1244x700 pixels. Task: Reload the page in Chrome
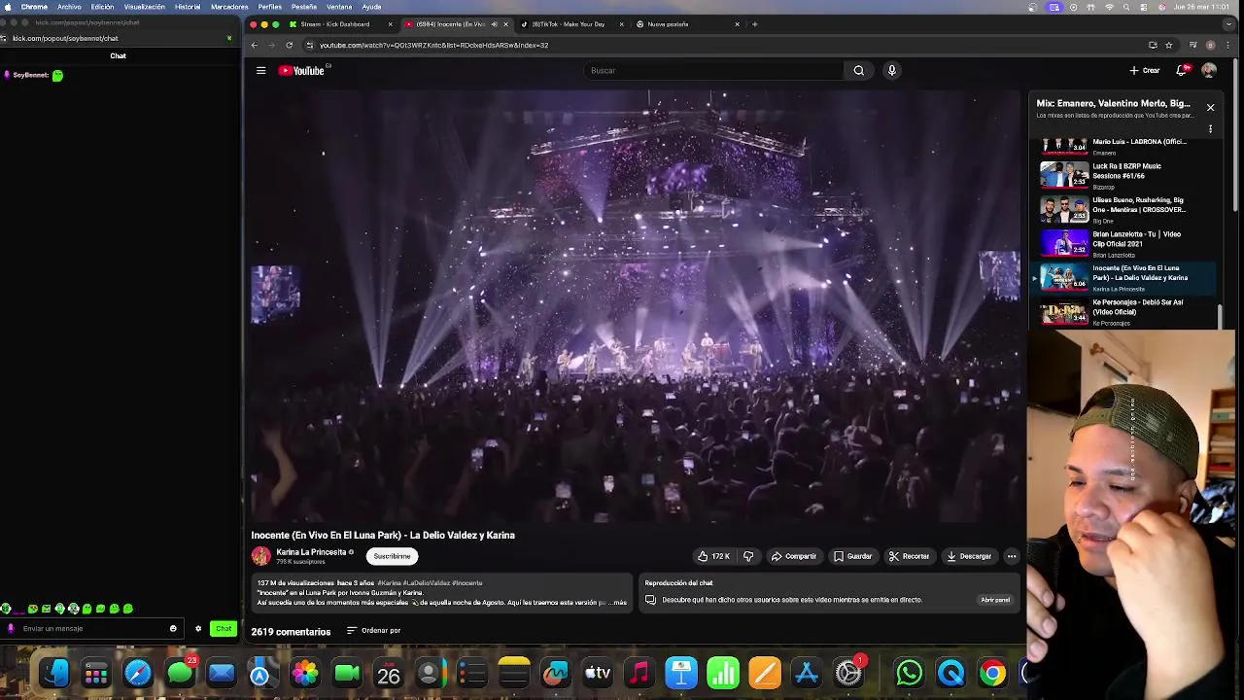point(289,45)
